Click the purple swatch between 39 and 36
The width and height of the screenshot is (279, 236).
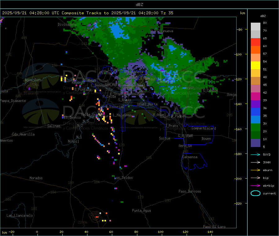click(x=255, y=104)
